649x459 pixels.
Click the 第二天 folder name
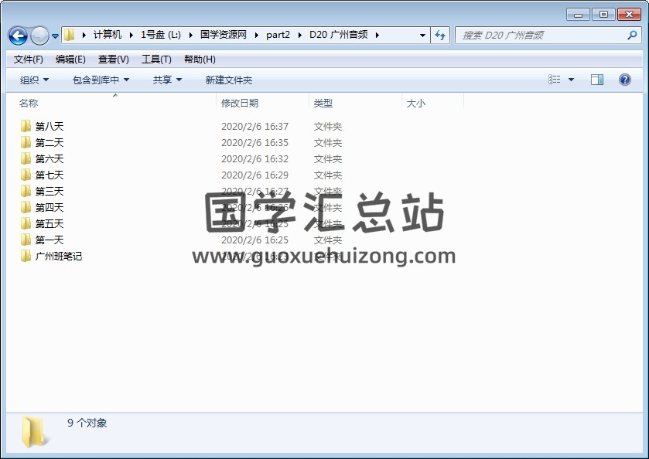point(50,143)
